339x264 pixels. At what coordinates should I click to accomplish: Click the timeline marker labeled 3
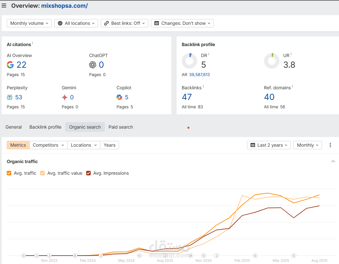(x=101, y=256)
